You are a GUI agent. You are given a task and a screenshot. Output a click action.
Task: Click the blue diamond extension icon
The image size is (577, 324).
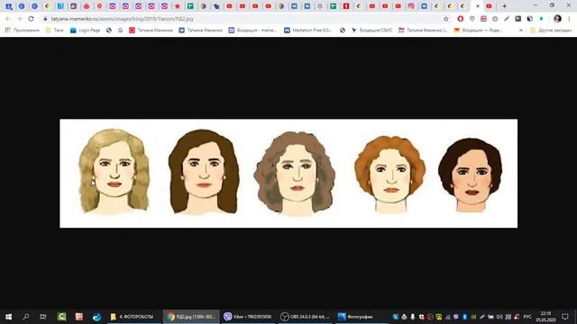click(x=541, y=19)
